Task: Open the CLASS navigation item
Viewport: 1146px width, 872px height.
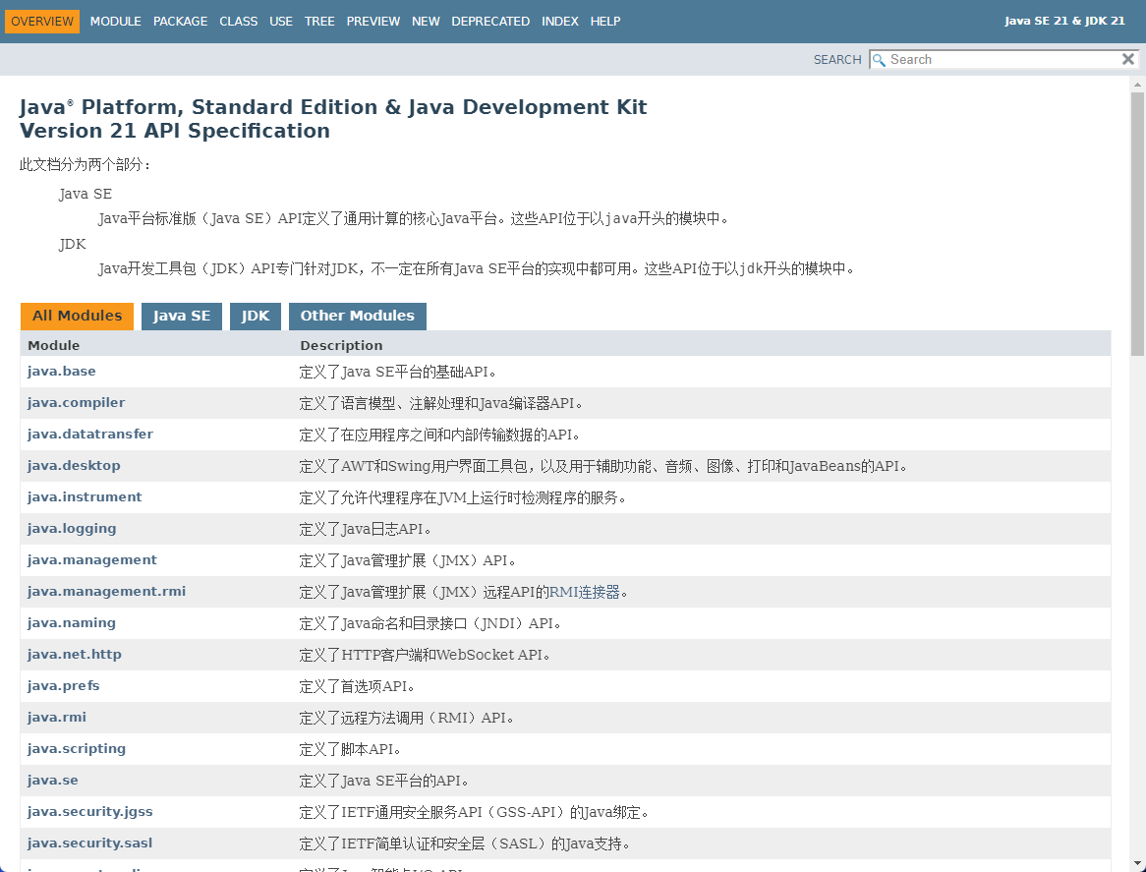Action: 238,22
